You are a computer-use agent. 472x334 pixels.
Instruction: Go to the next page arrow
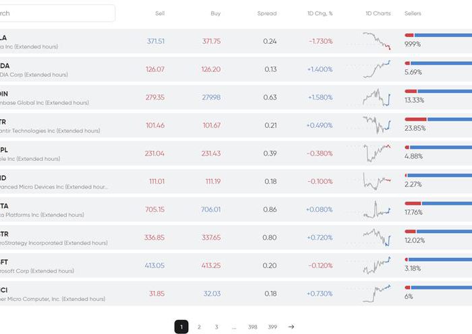point(291,327)
